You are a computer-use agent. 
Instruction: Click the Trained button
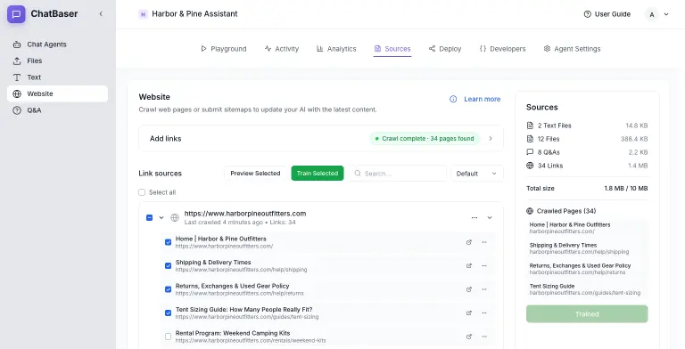[587, 314]
